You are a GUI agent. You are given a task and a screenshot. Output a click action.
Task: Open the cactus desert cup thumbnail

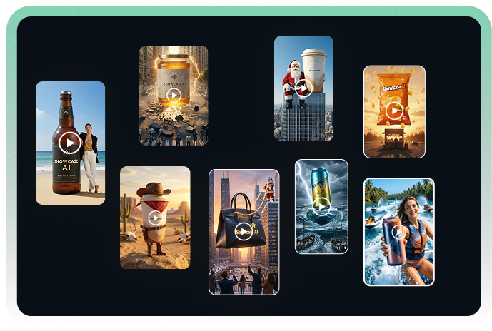[155, 218]
